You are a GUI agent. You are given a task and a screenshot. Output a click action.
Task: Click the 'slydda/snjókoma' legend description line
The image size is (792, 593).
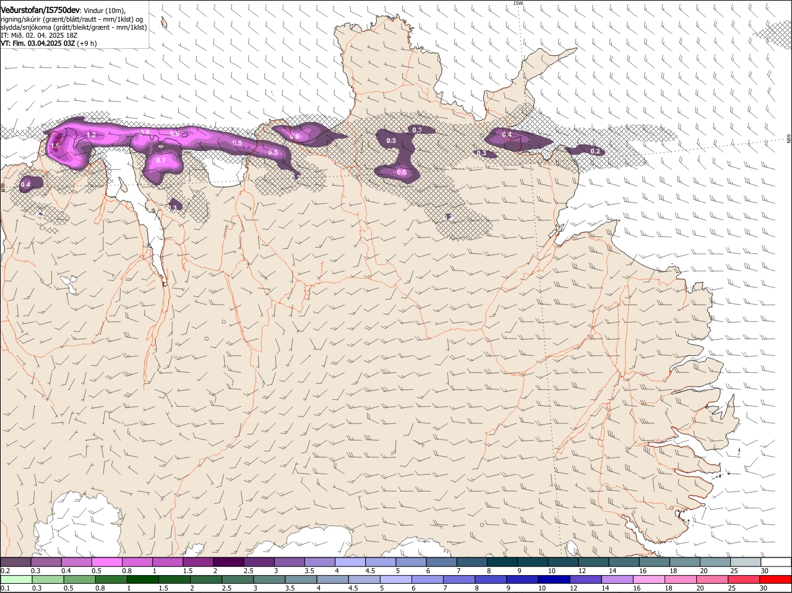74,27
